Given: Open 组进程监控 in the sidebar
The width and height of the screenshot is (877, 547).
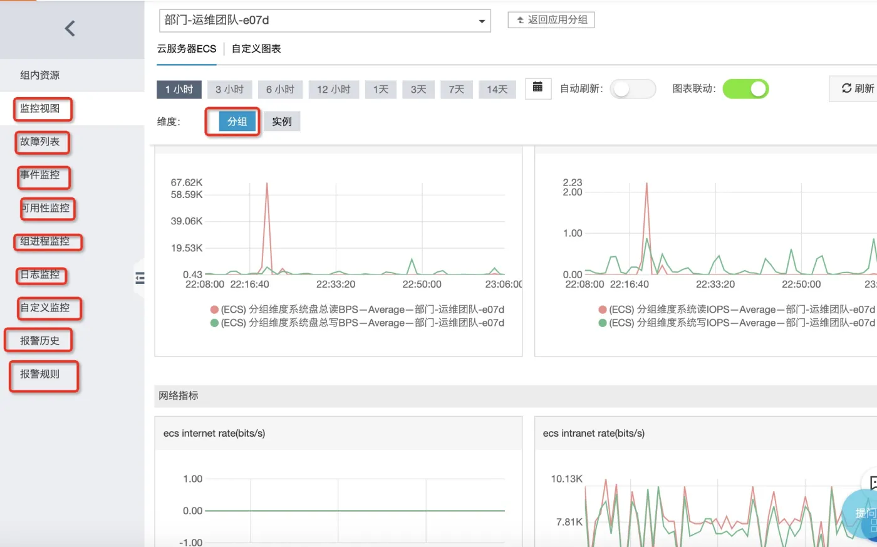Looking at the screenshot, I should [x=45, y=241].
